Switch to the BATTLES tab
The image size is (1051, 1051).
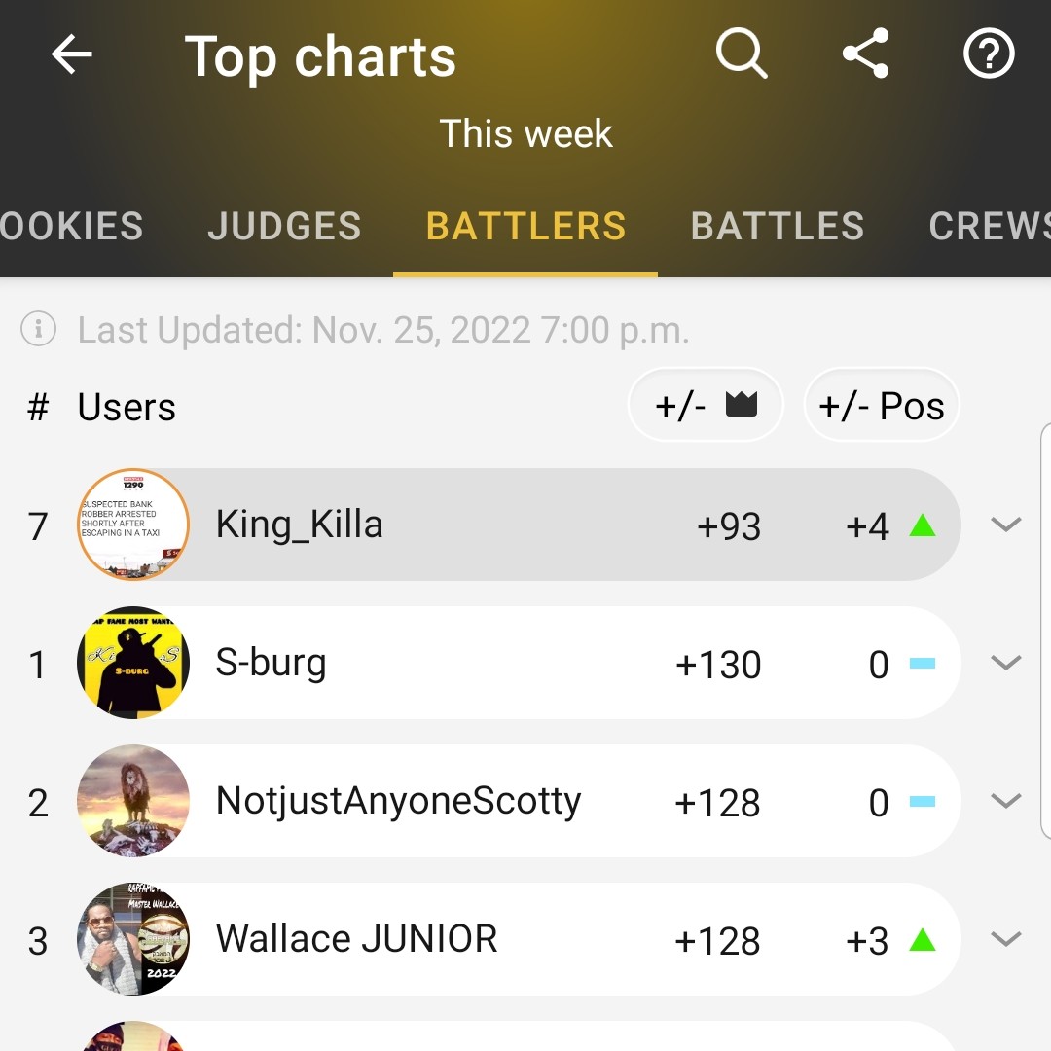[778, 226]
